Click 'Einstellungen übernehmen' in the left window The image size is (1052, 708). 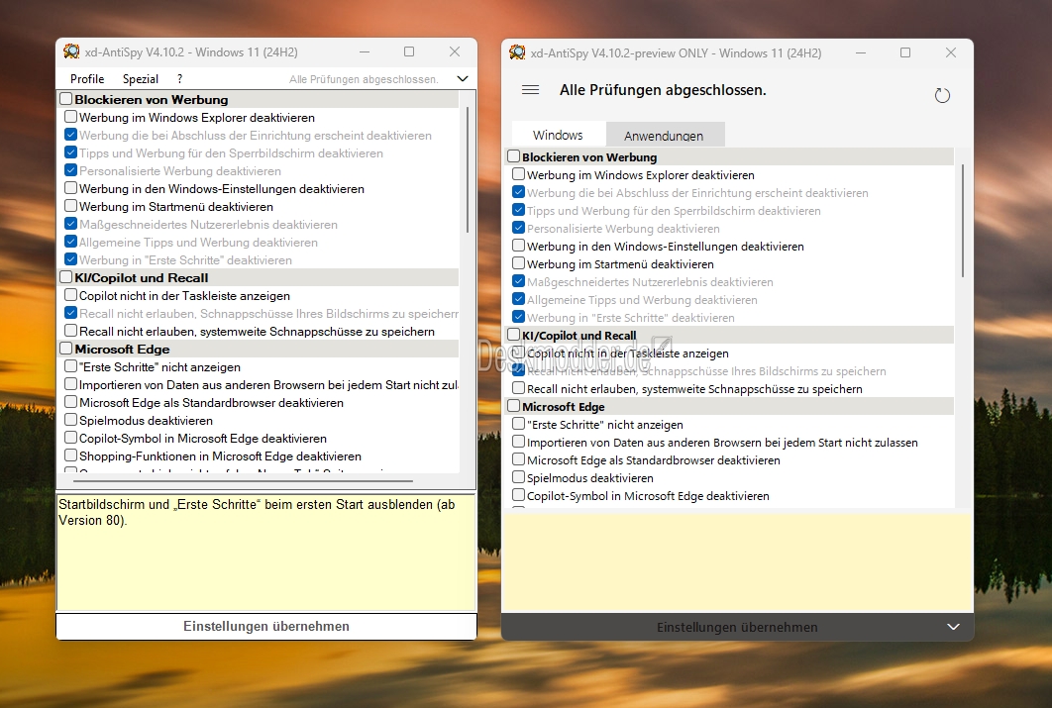[x=266, y=626]
